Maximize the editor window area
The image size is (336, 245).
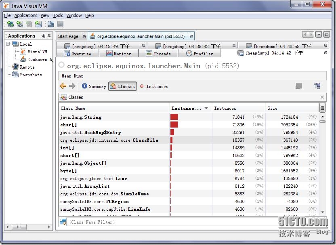326,34
